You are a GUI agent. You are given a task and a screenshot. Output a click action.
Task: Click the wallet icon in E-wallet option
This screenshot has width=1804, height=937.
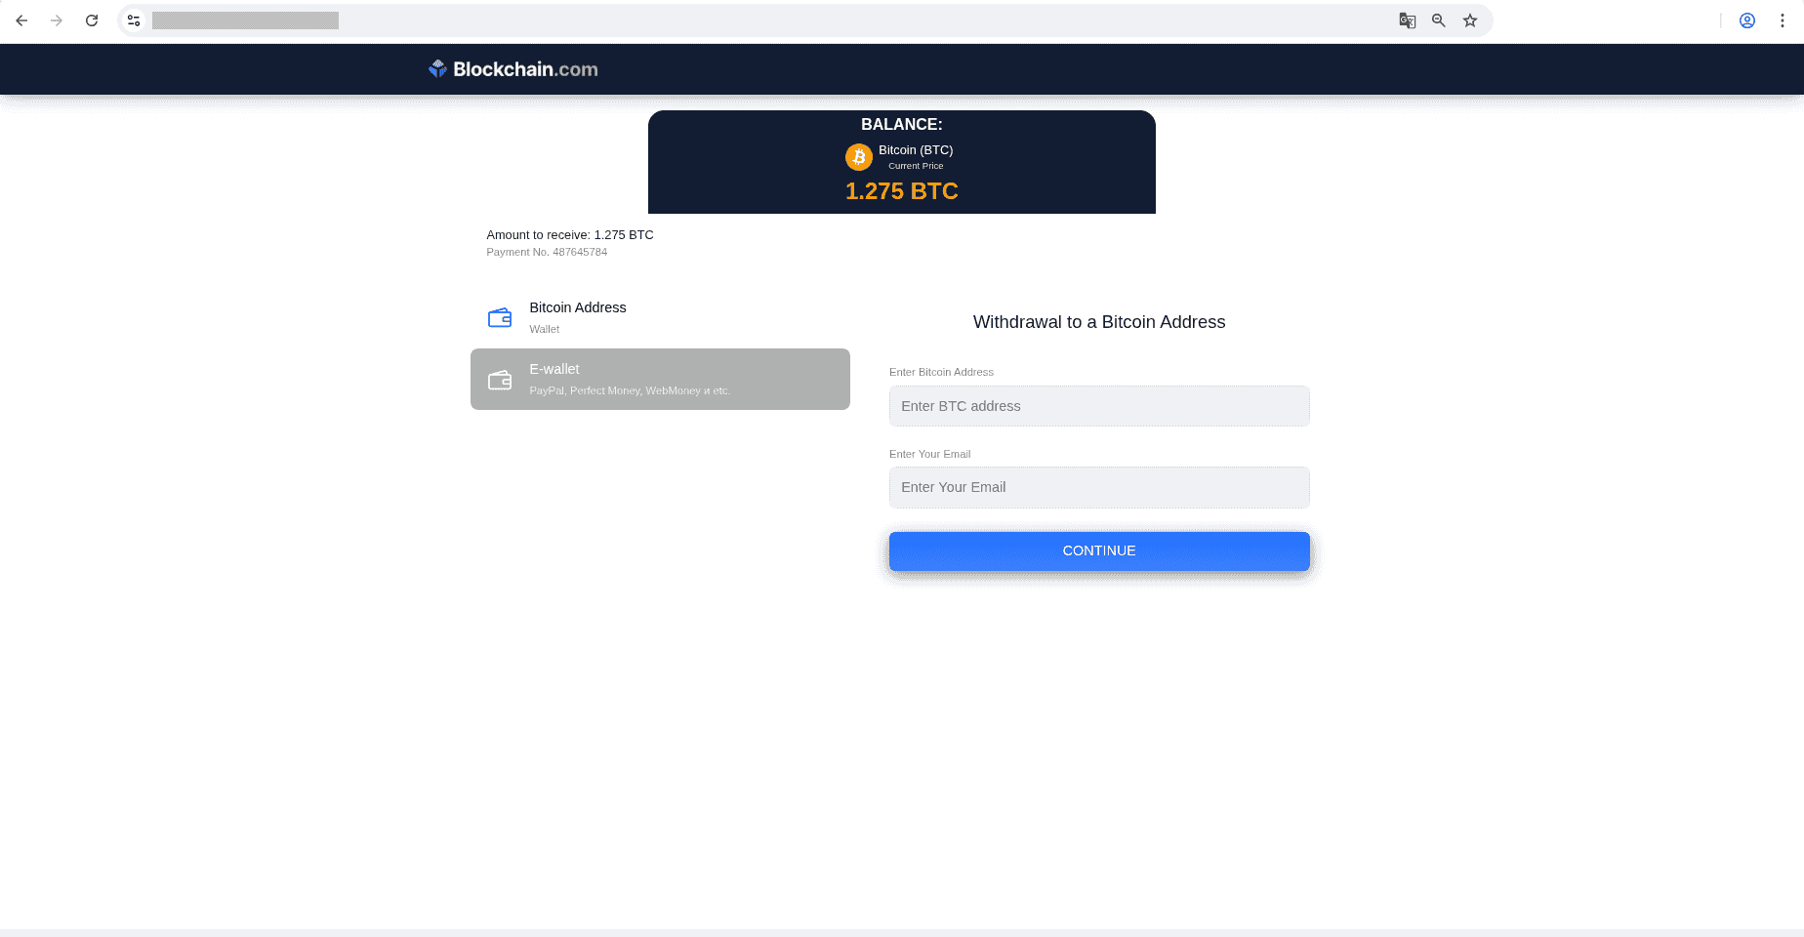tap(500, 380)
